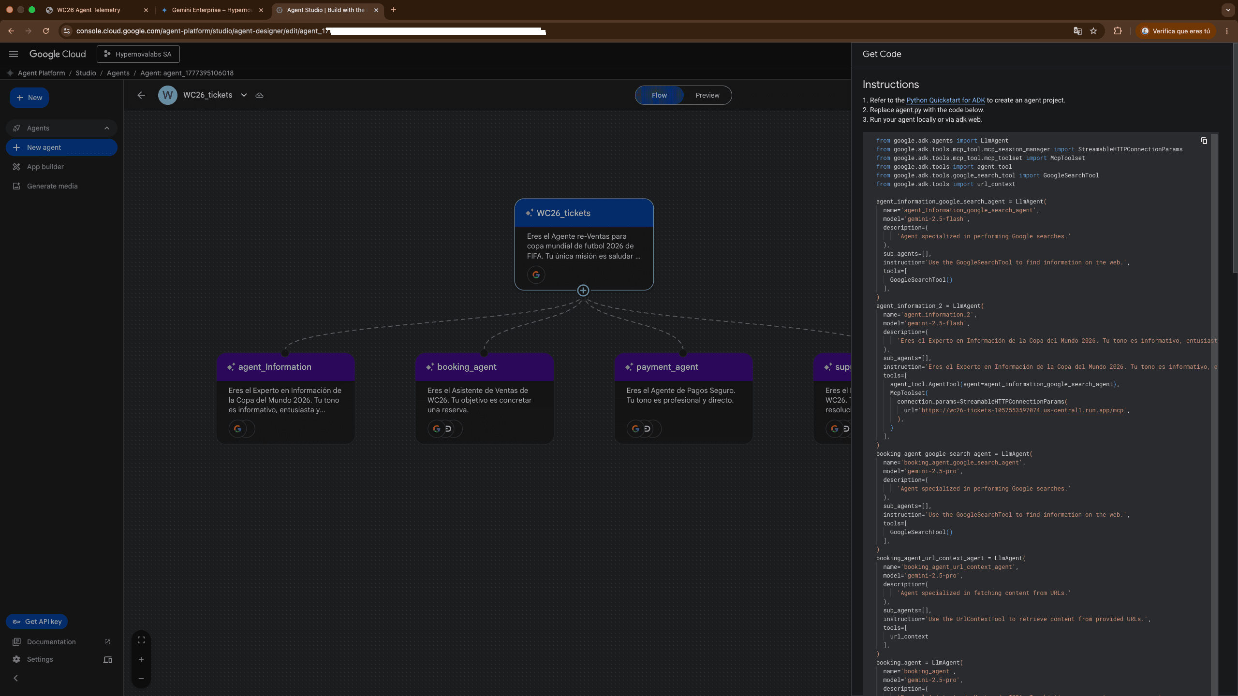
Task: Open the Google Cloud navigation hamburger menu
Action: 14,54
